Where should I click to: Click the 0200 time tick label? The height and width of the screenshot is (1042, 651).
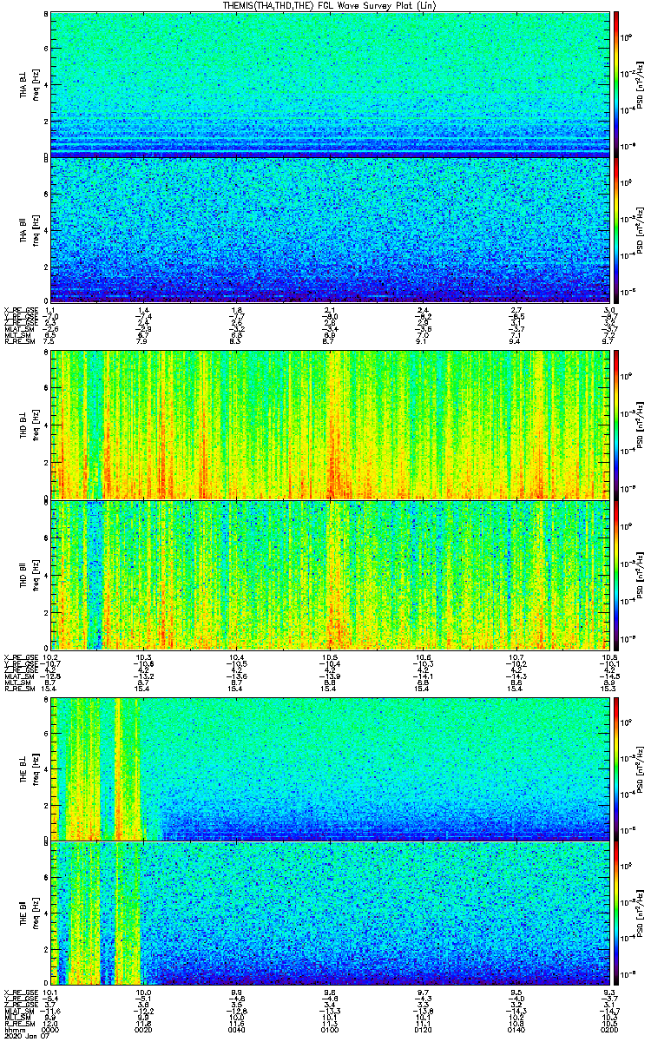(608, 1029)
